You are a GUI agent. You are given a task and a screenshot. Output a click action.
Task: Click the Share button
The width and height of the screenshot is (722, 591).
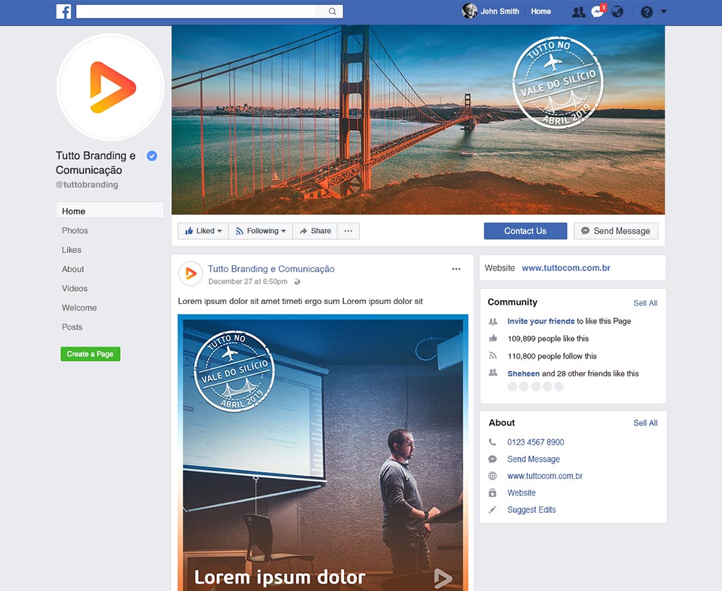(315, 230)
